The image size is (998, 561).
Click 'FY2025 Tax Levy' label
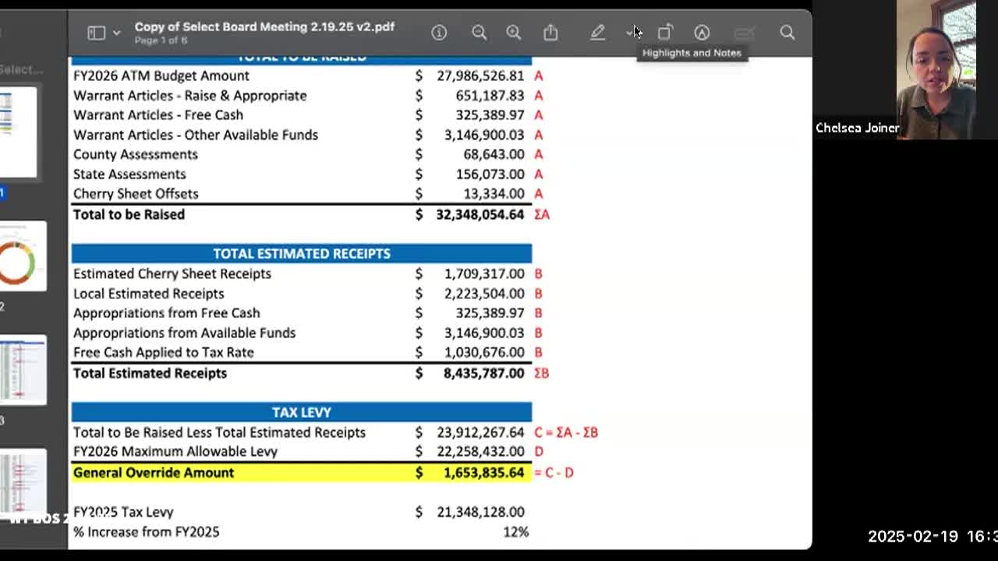123,512
